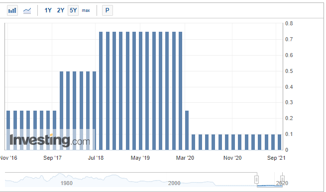Click the Nov '20 x-axis label

pyautogui.click(x=232, y=158)
